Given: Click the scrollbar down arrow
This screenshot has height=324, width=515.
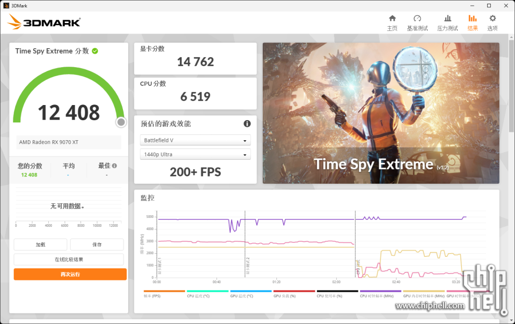Looking at the screenshot, I should 511,320.
